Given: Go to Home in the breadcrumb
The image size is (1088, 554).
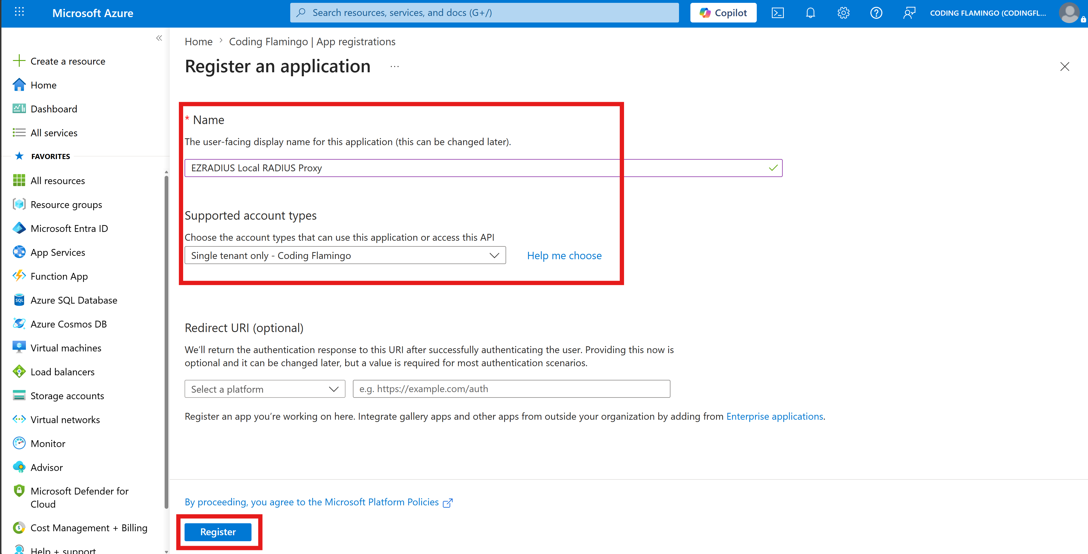Looking at the screenshot, I should pos(199,41).
